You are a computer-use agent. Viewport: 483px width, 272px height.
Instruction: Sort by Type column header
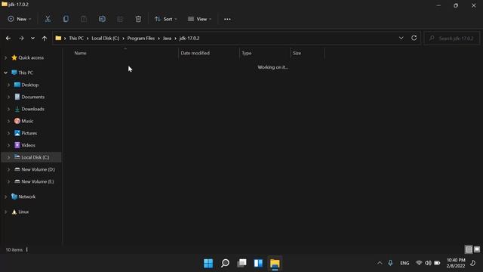click(x=247, y=53)
